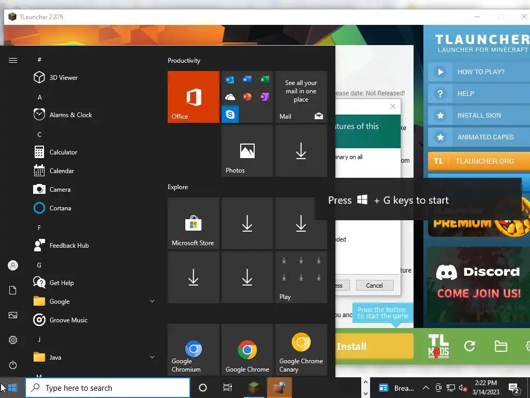Open the Discord Come Join Us banner
Viewport: 530px width, 398px height.
pyautogui.click(x=479, y=285)
